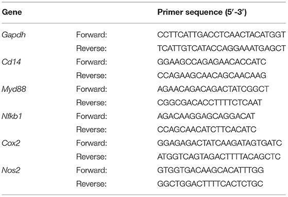Click the Cox2 forward sequence GGAGAGACTATCAAGATAGTGATC
Viewport: 288px width, 197px height.
tap(219, 143)
